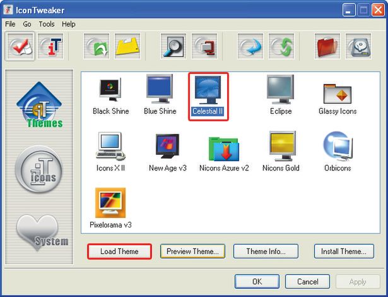Image resolution: width=388 pixels, height=297 pixels.
Task: Confirm with the OK button
Action: coord(257,282)
